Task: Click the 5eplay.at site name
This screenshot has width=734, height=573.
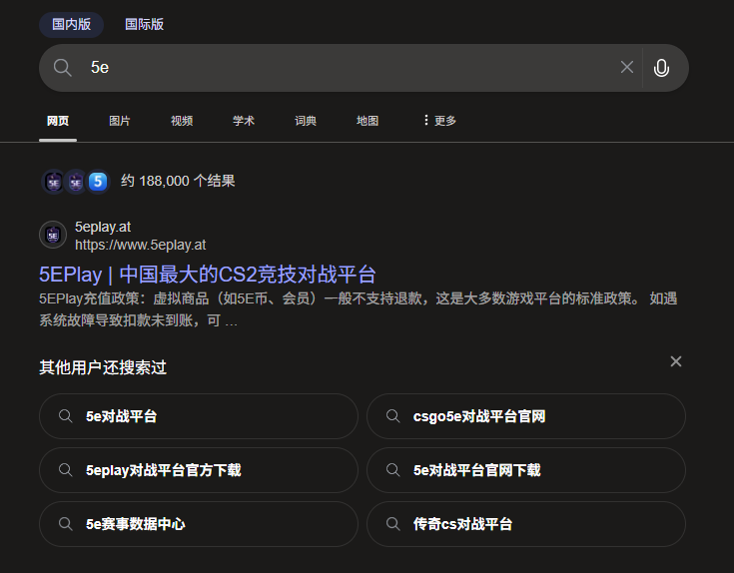Action: [x=103, y=227]
